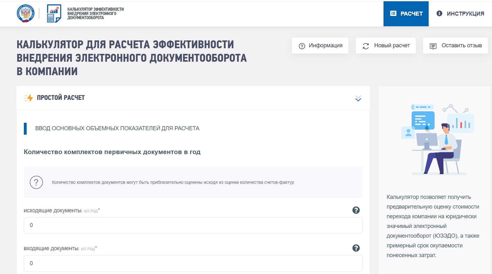Click Оставить отзыв button
Screen dimensions: 492x274
(x=455, y=46)
